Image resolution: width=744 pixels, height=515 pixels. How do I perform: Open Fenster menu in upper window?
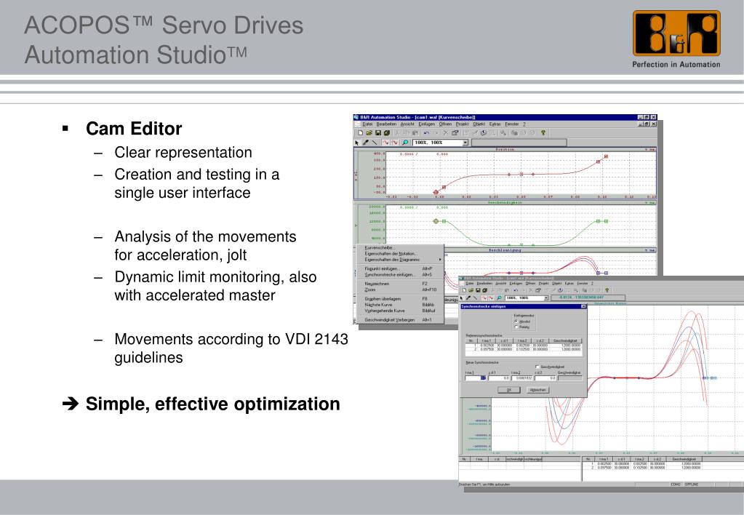tap(511, 124)
